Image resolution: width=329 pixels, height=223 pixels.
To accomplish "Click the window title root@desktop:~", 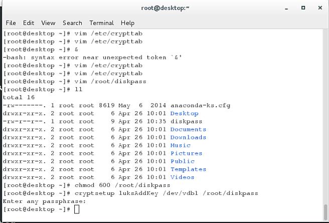I will [166, 8].
